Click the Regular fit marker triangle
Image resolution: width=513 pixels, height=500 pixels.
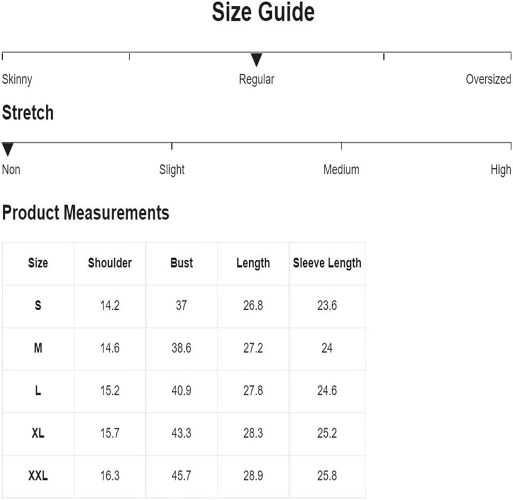[x=256, y=60]
